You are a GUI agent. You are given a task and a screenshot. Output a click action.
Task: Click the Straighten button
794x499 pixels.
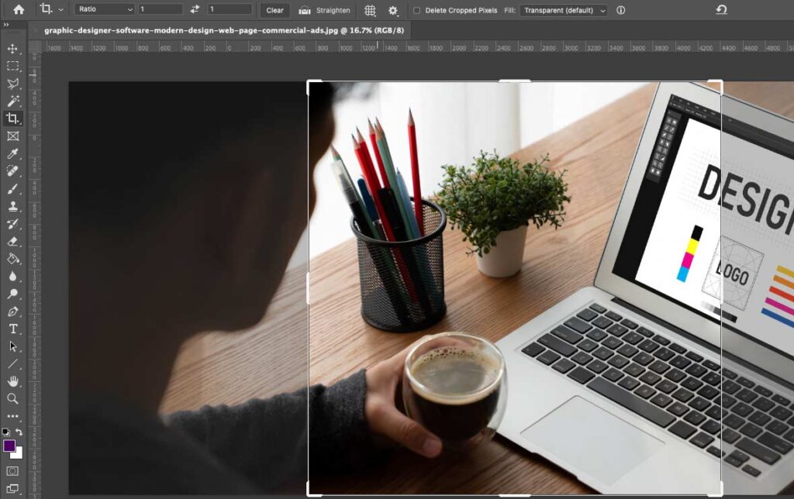[325, 10]
